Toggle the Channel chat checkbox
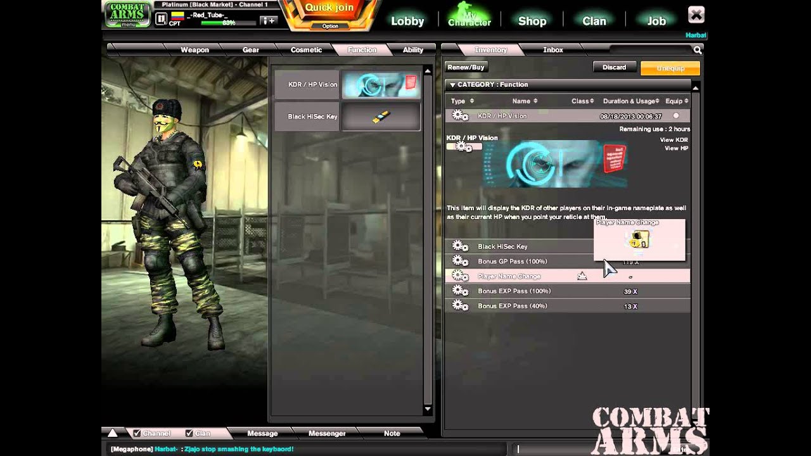Viewport: 811px width, 456px height. [x=137, y=433]
